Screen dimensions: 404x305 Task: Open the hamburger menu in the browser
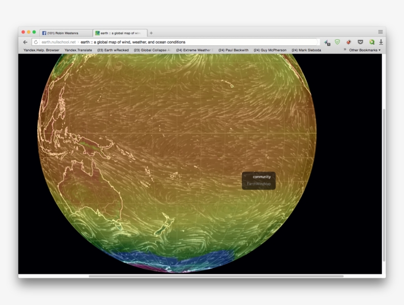(380, 32)
